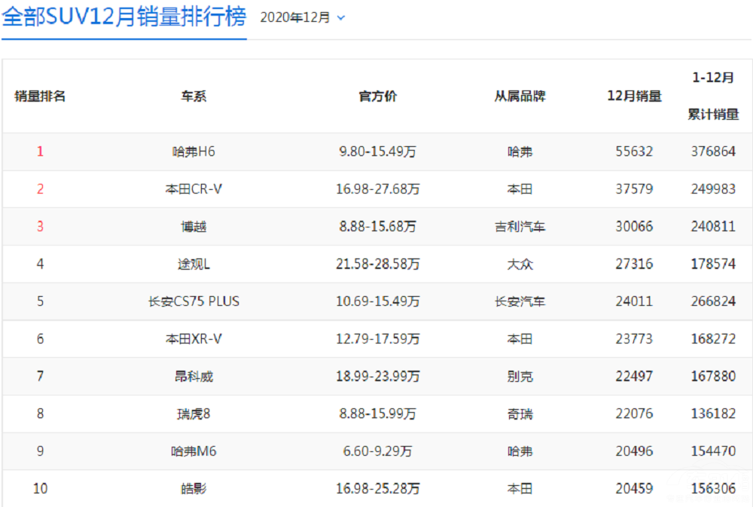Select cumulative sales value 168272
This screenshot has height=507, width=753.
(x=713, y=339)
